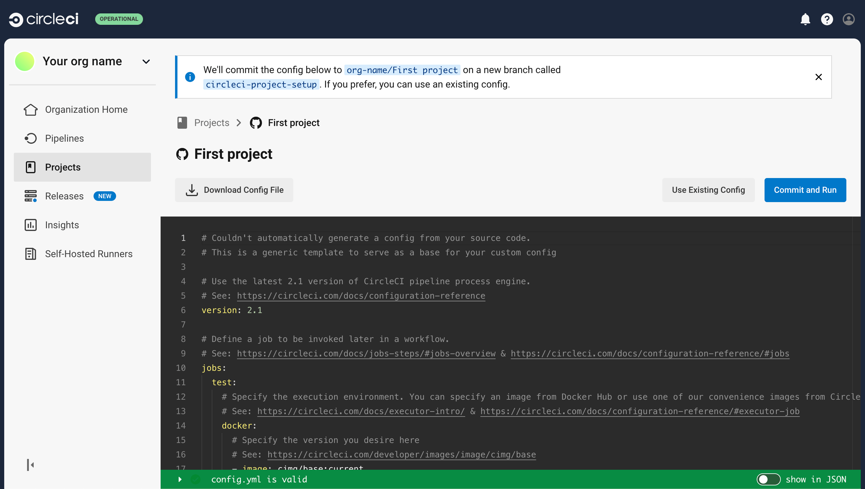Open the notifications bell

805,19
